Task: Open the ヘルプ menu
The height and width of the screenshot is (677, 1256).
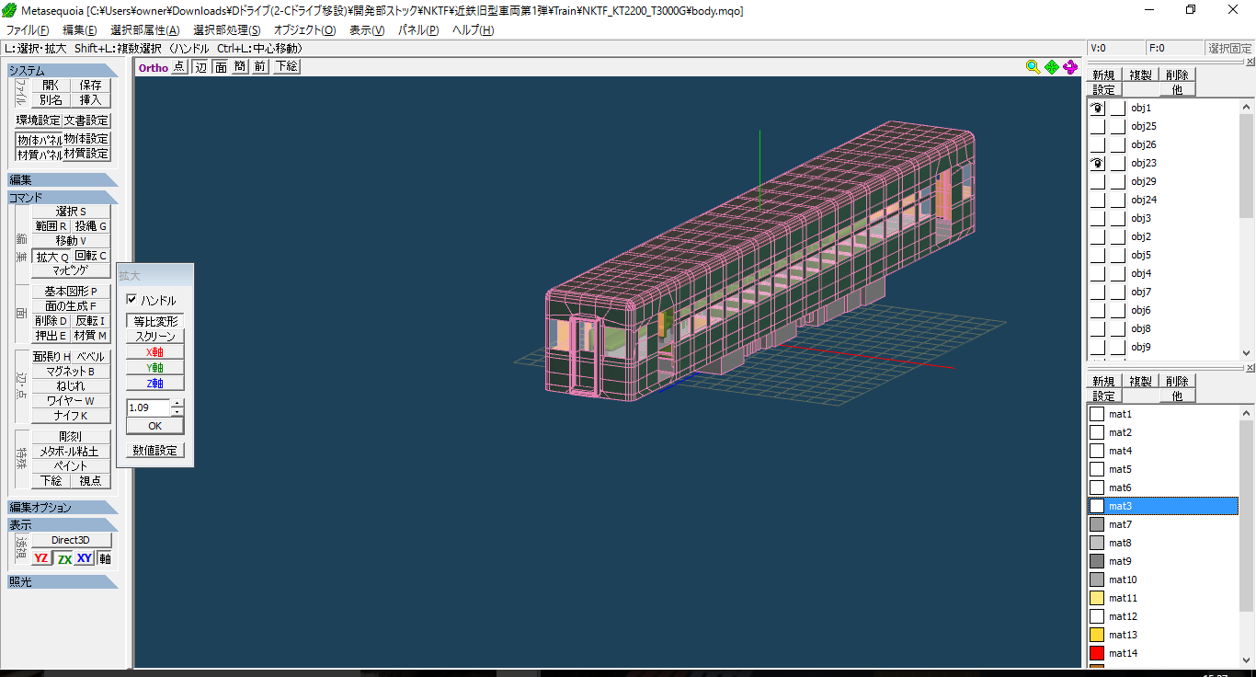Action: [x=473, y=30]
